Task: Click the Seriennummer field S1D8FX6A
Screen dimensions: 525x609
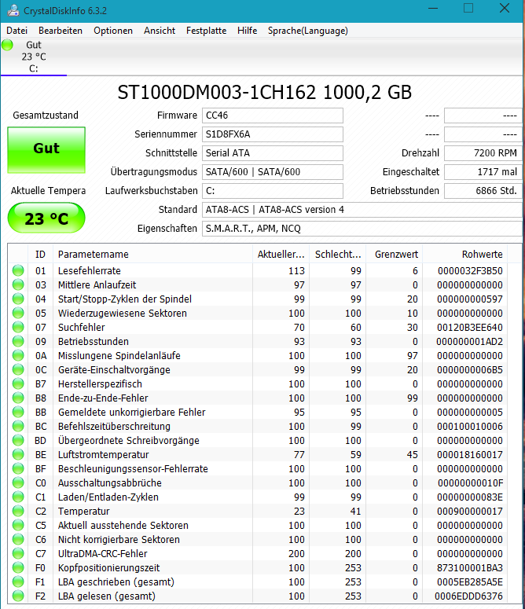Action: click(x=273, y=134)
